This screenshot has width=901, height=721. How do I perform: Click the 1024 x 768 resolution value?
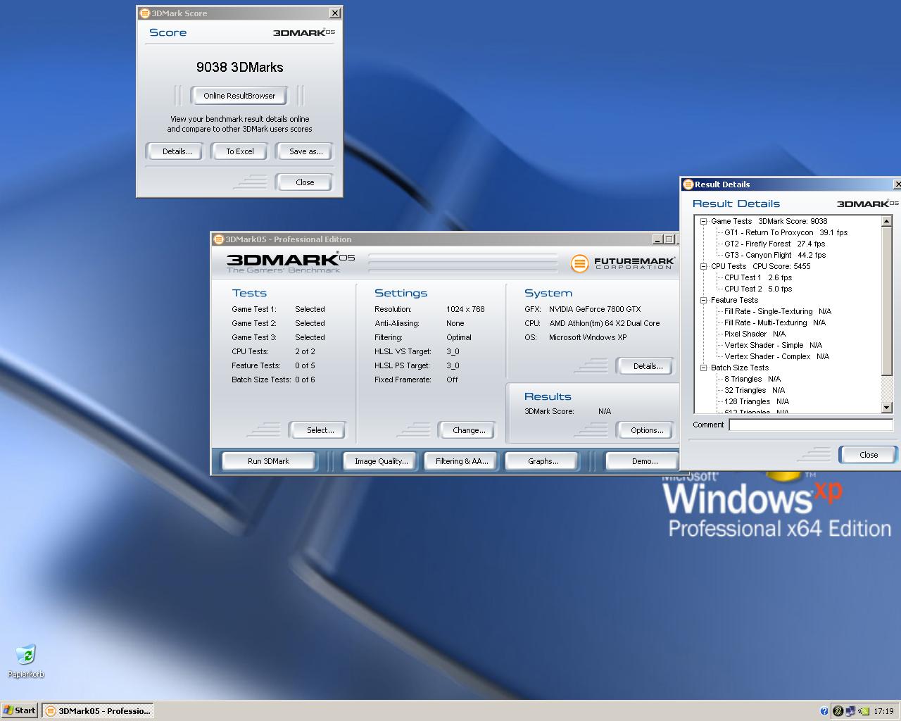pyautogui.click(x=465, y=309)
